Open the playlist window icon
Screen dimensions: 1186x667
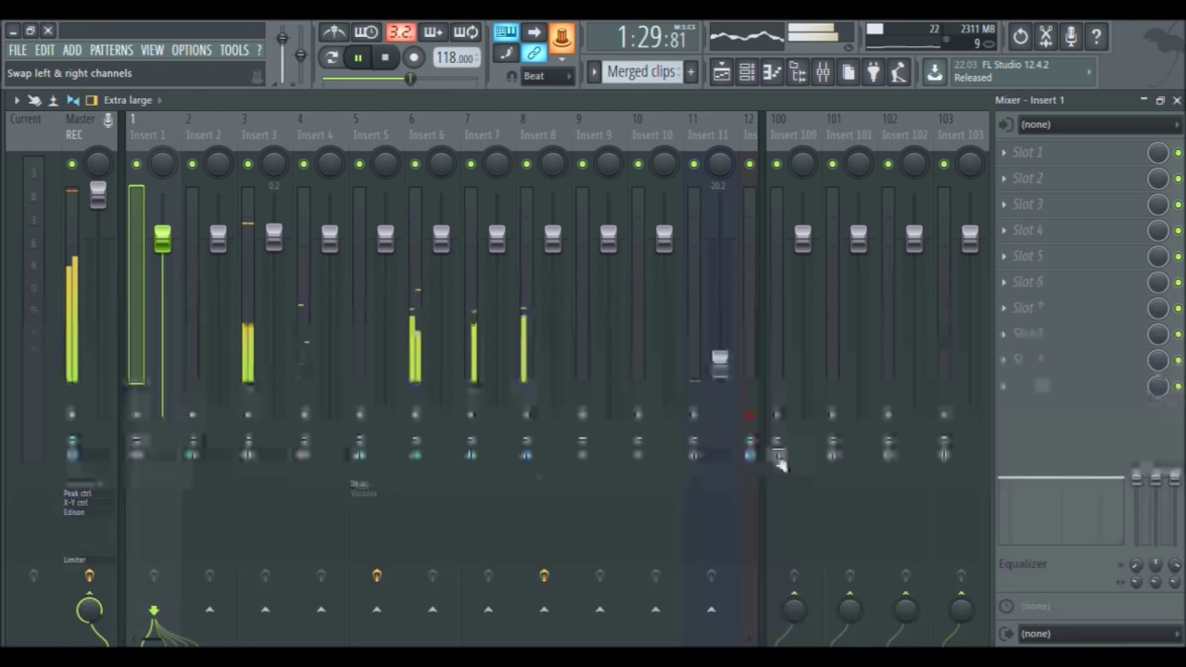tap(722, 73)
